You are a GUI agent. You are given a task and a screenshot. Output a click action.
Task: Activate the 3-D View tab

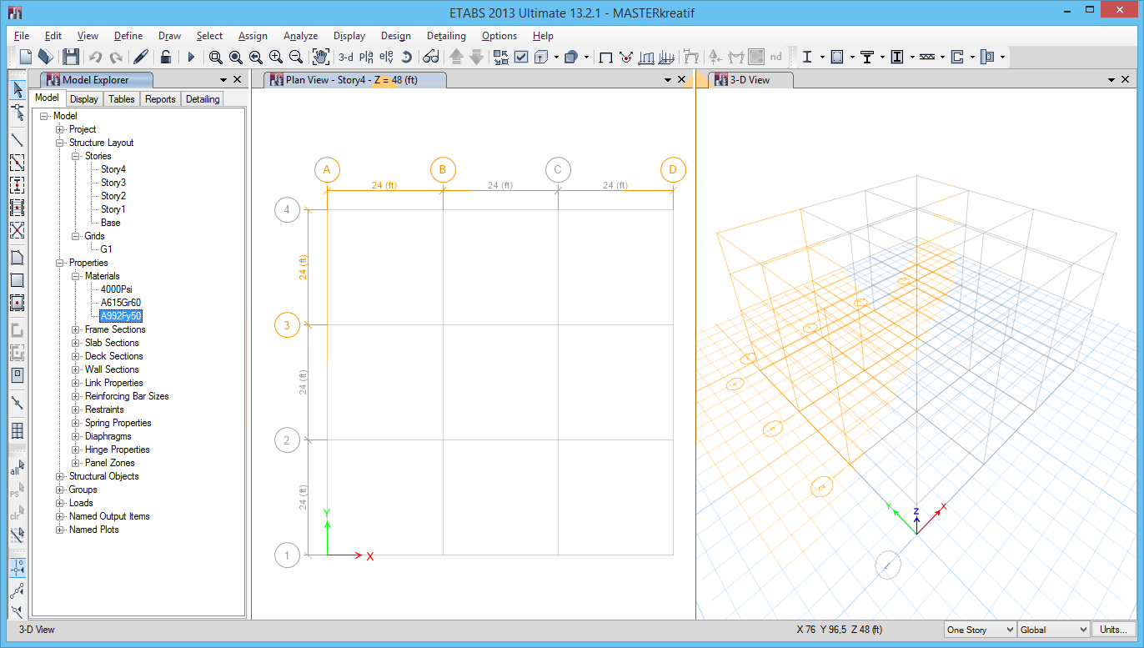[x=750, y=80]
